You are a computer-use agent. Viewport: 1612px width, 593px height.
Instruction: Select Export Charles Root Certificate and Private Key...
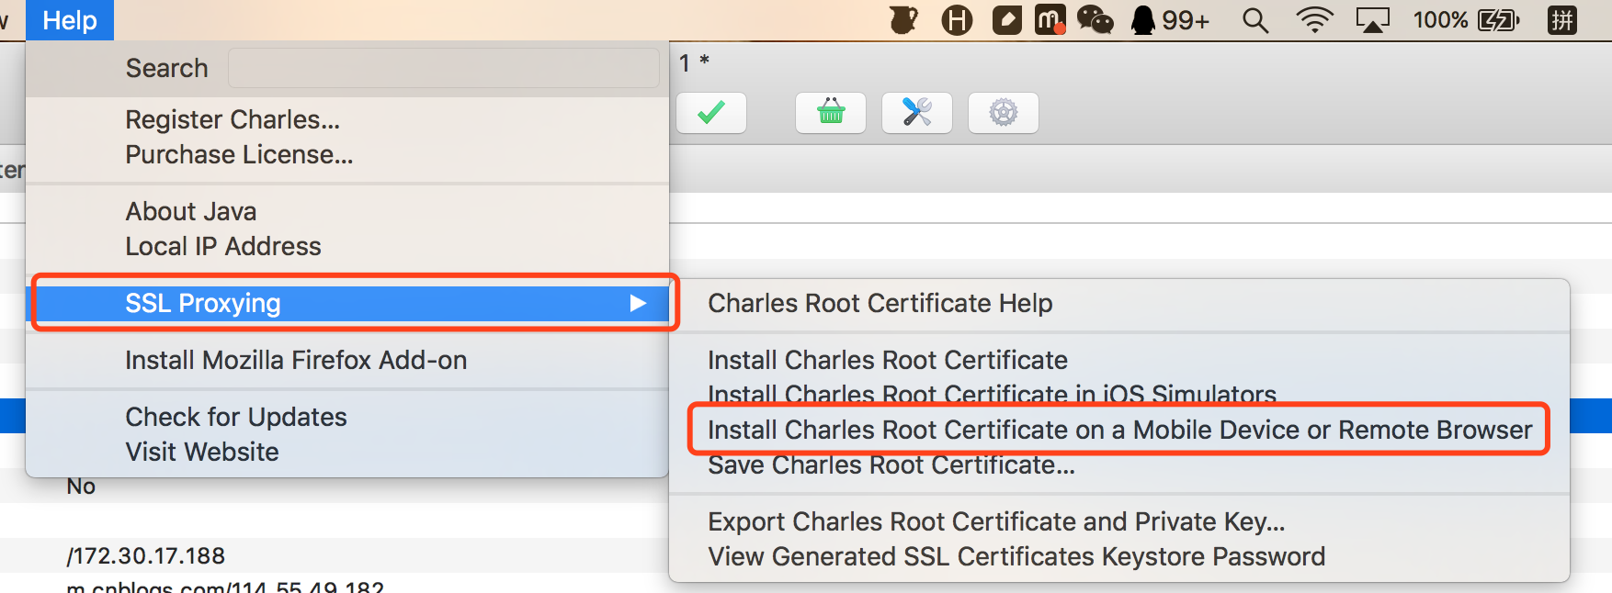coord(1119,521)
